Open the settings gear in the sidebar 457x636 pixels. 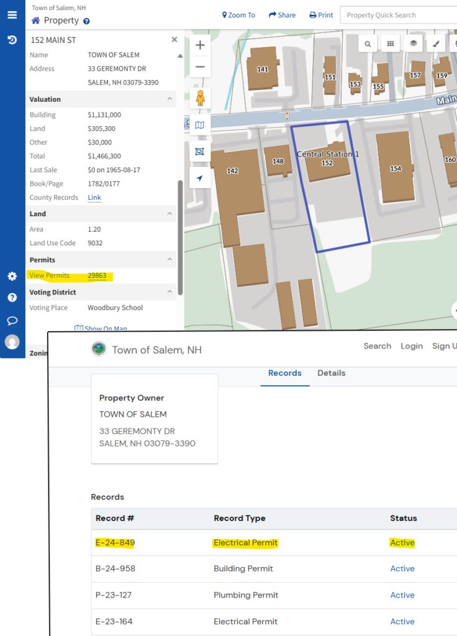[x=12, y=276]
